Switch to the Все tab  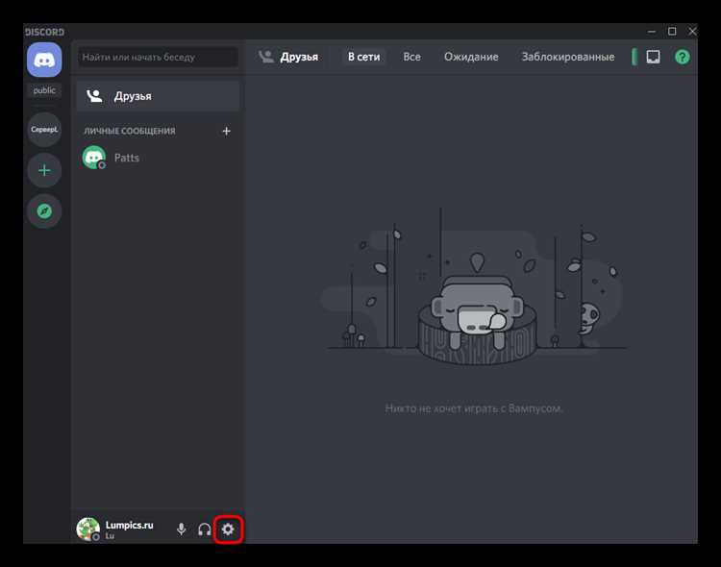point(411,57)
